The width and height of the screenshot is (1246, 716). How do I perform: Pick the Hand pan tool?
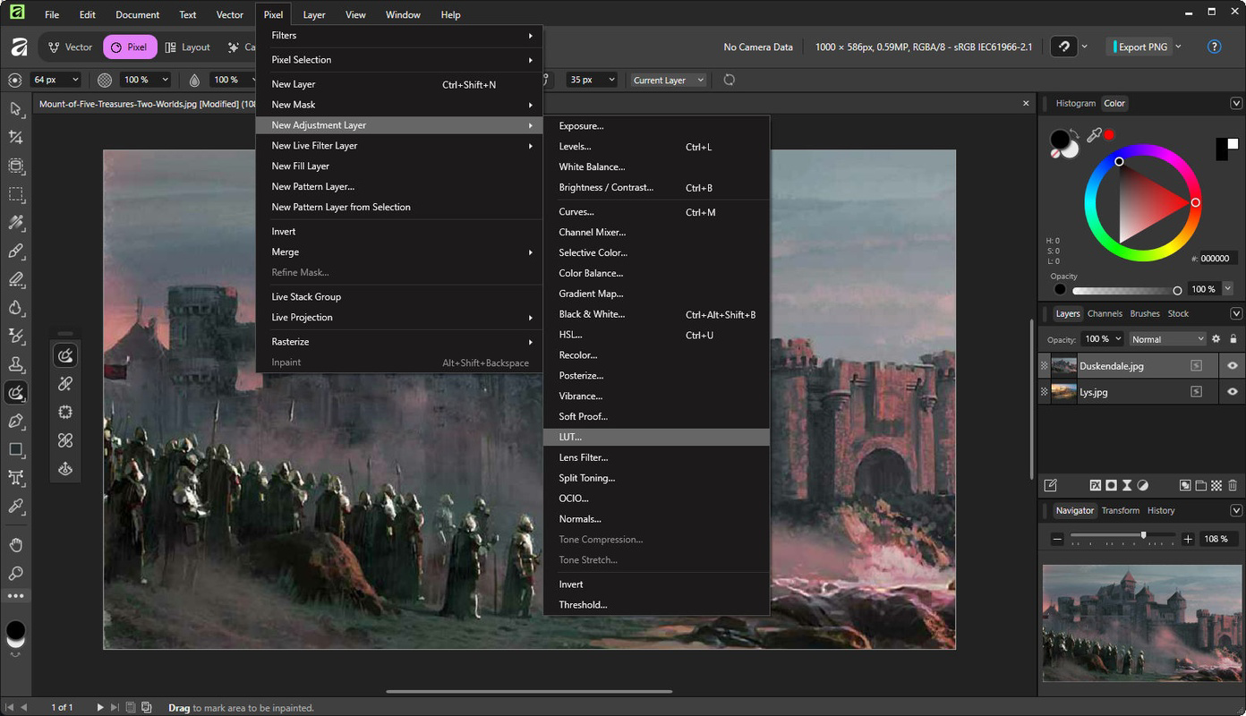15,545
